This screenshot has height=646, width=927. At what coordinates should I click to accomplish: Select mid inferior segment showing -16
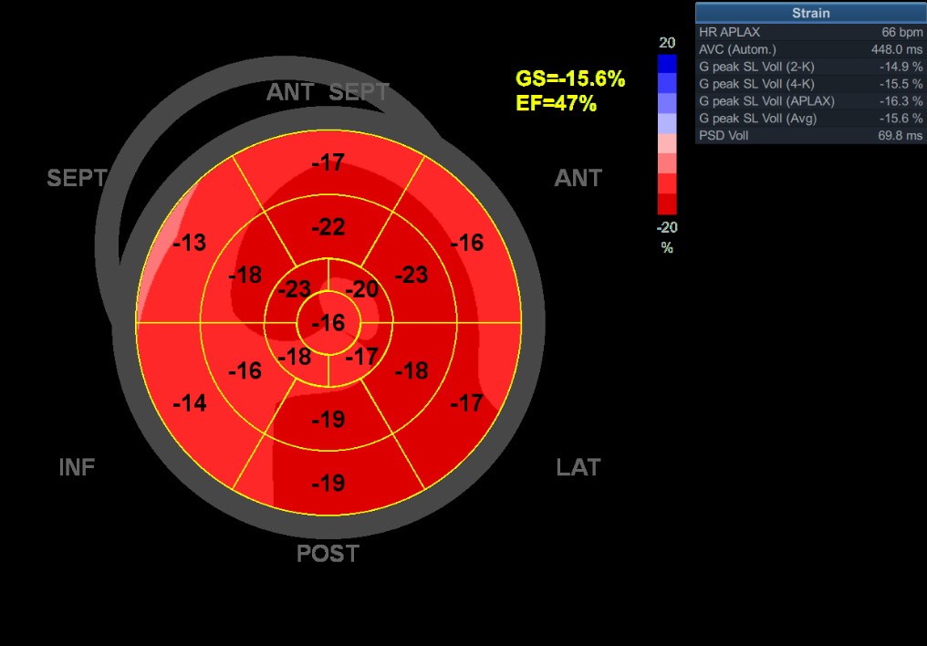245,371
